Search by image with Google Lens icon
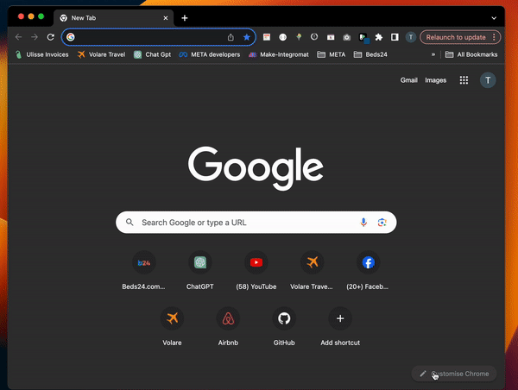Viewport: 518px width, 390px height. pyautogui.click(x=382, y=223)
